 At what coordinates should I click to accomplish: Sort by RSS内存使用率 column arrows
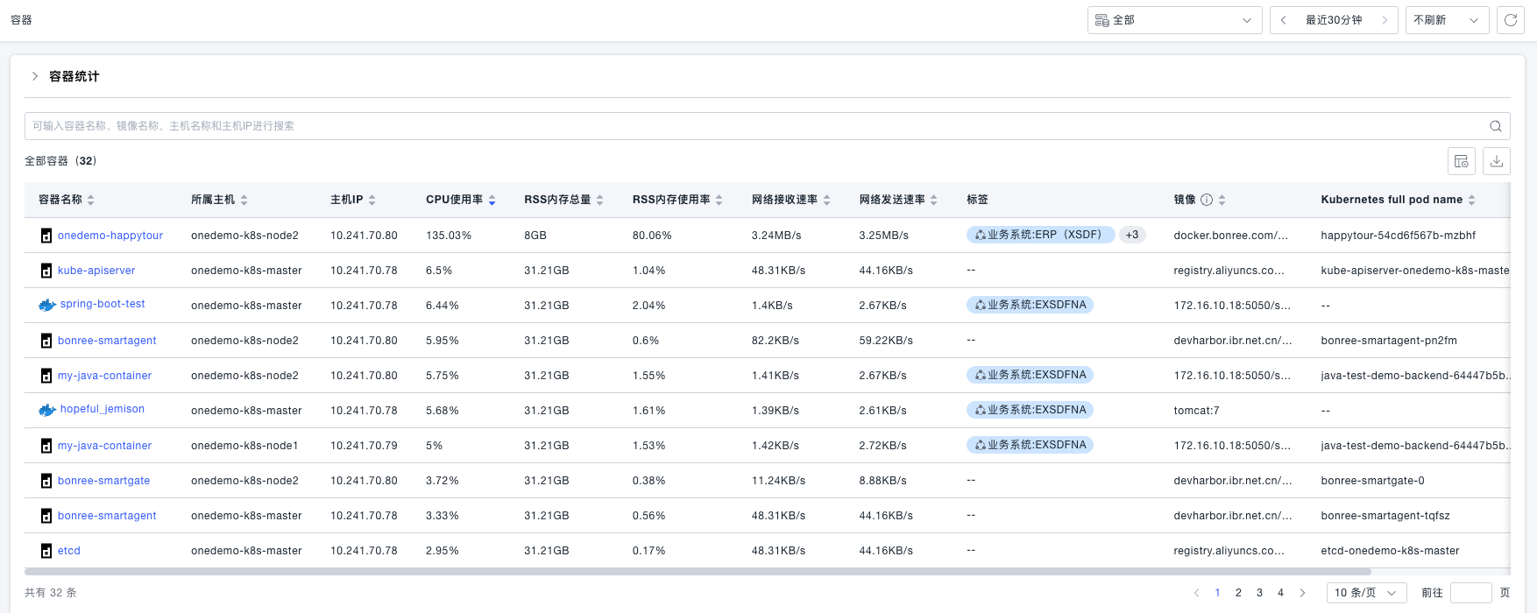[x=719, y=201]
